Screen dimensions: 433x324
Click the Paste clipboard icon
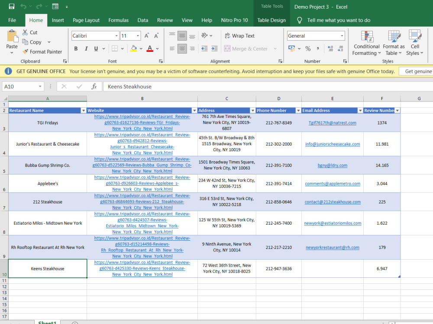coord(12,36)
